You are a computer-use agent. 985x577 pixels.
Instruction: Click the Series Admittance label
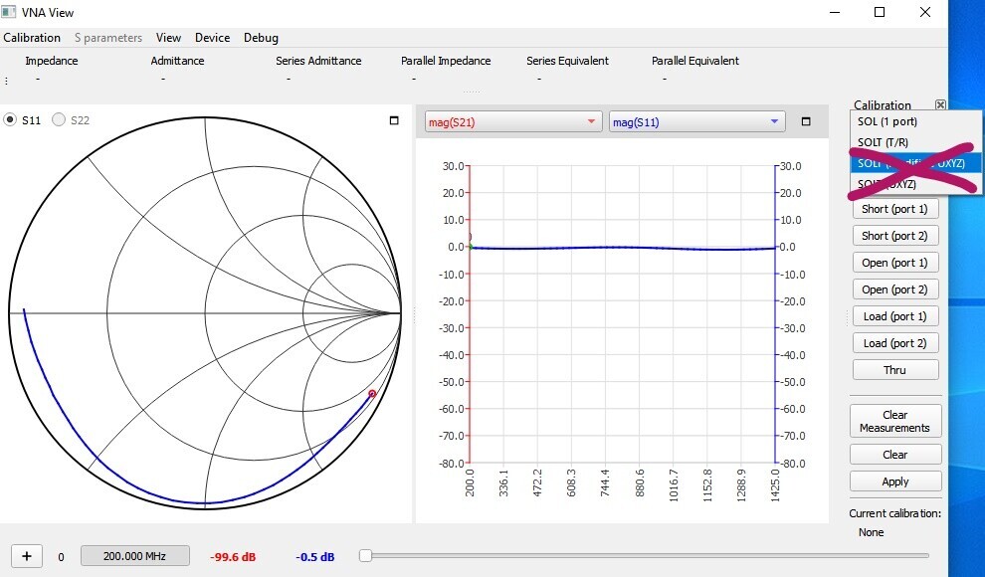tap(318, 61)
